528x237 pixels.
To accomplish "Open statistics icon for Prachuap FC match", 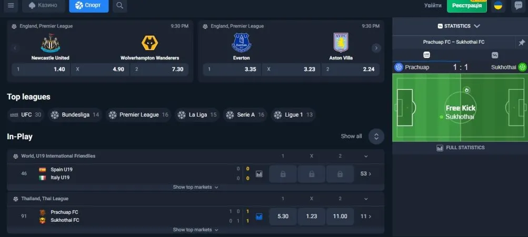I will coord(259,217).
